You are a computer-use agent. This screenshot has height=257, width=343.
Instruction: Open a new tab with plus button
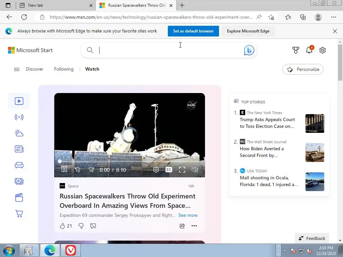point(182,5)
